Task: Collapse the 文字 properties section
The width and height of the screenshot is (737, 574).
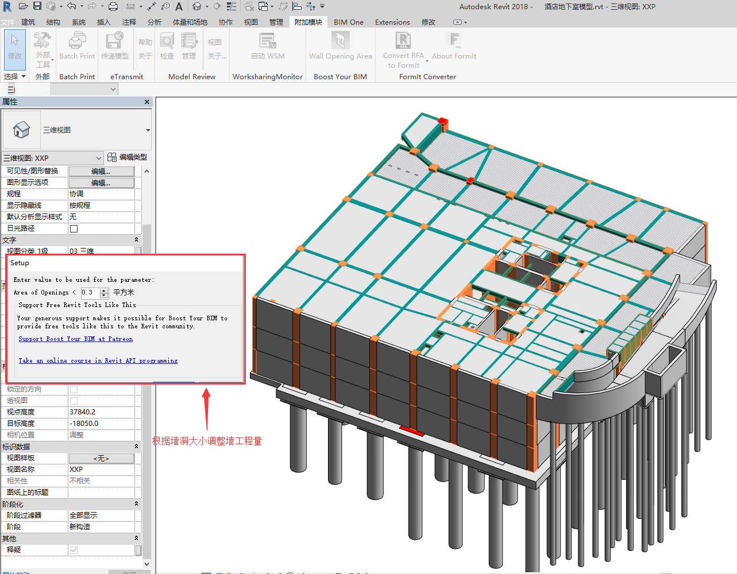Action: point(136,240)
